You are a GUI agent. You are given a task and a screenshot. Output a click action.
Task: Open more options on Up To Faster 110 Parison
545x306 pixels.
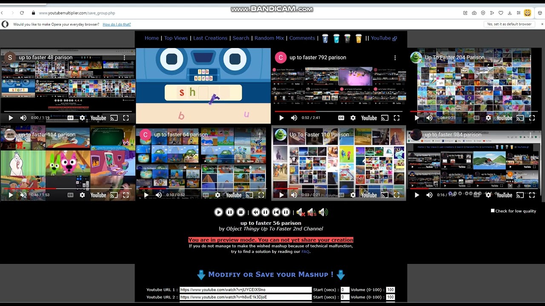[395, 135]
